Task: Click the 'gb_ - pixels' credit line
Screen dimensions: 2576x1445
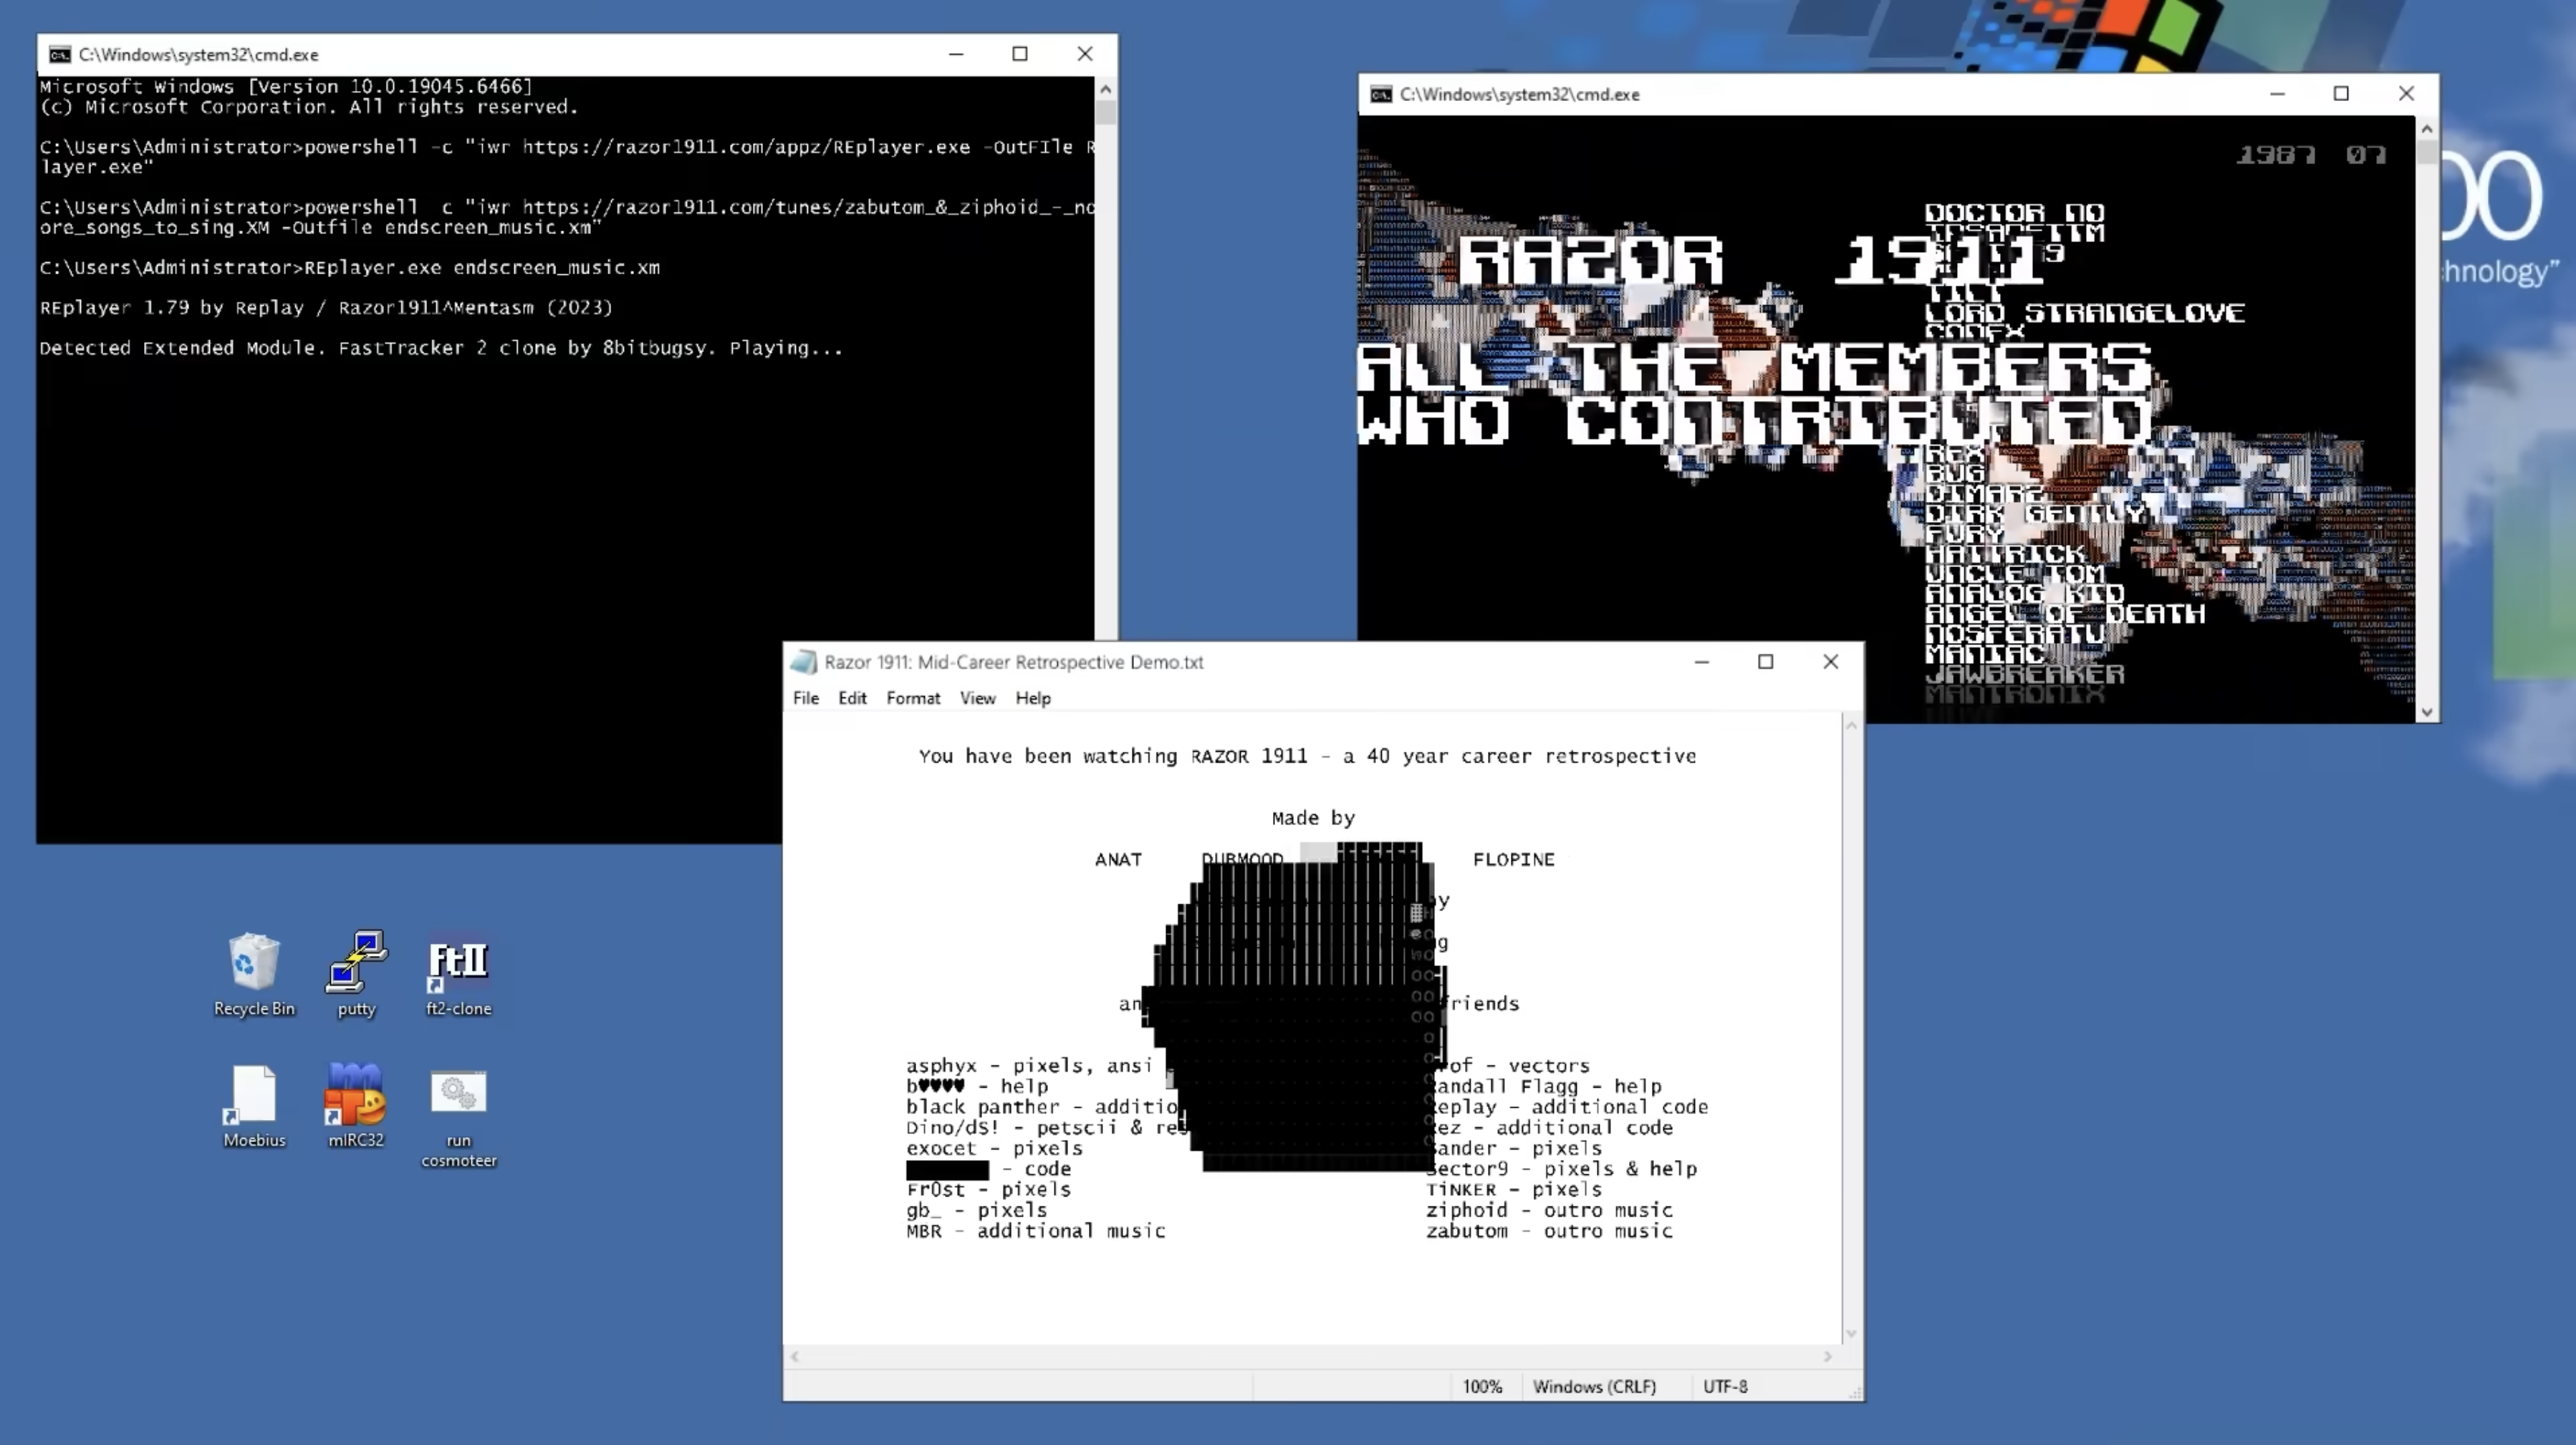Action: (976, 1210)
